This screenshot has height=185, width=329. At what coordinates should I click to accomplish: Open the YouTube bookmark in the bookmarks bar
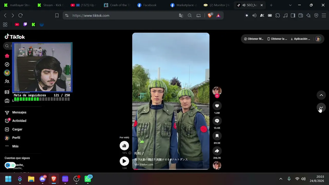click(17, 24)
